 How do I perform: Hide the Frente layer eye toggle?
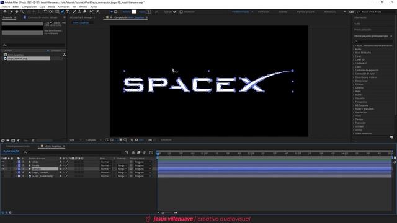pos(2,165)
